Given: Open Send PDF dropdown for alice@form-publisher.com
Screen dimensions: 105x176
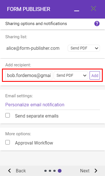Looking at the screenshot, I should coord(84,48).
